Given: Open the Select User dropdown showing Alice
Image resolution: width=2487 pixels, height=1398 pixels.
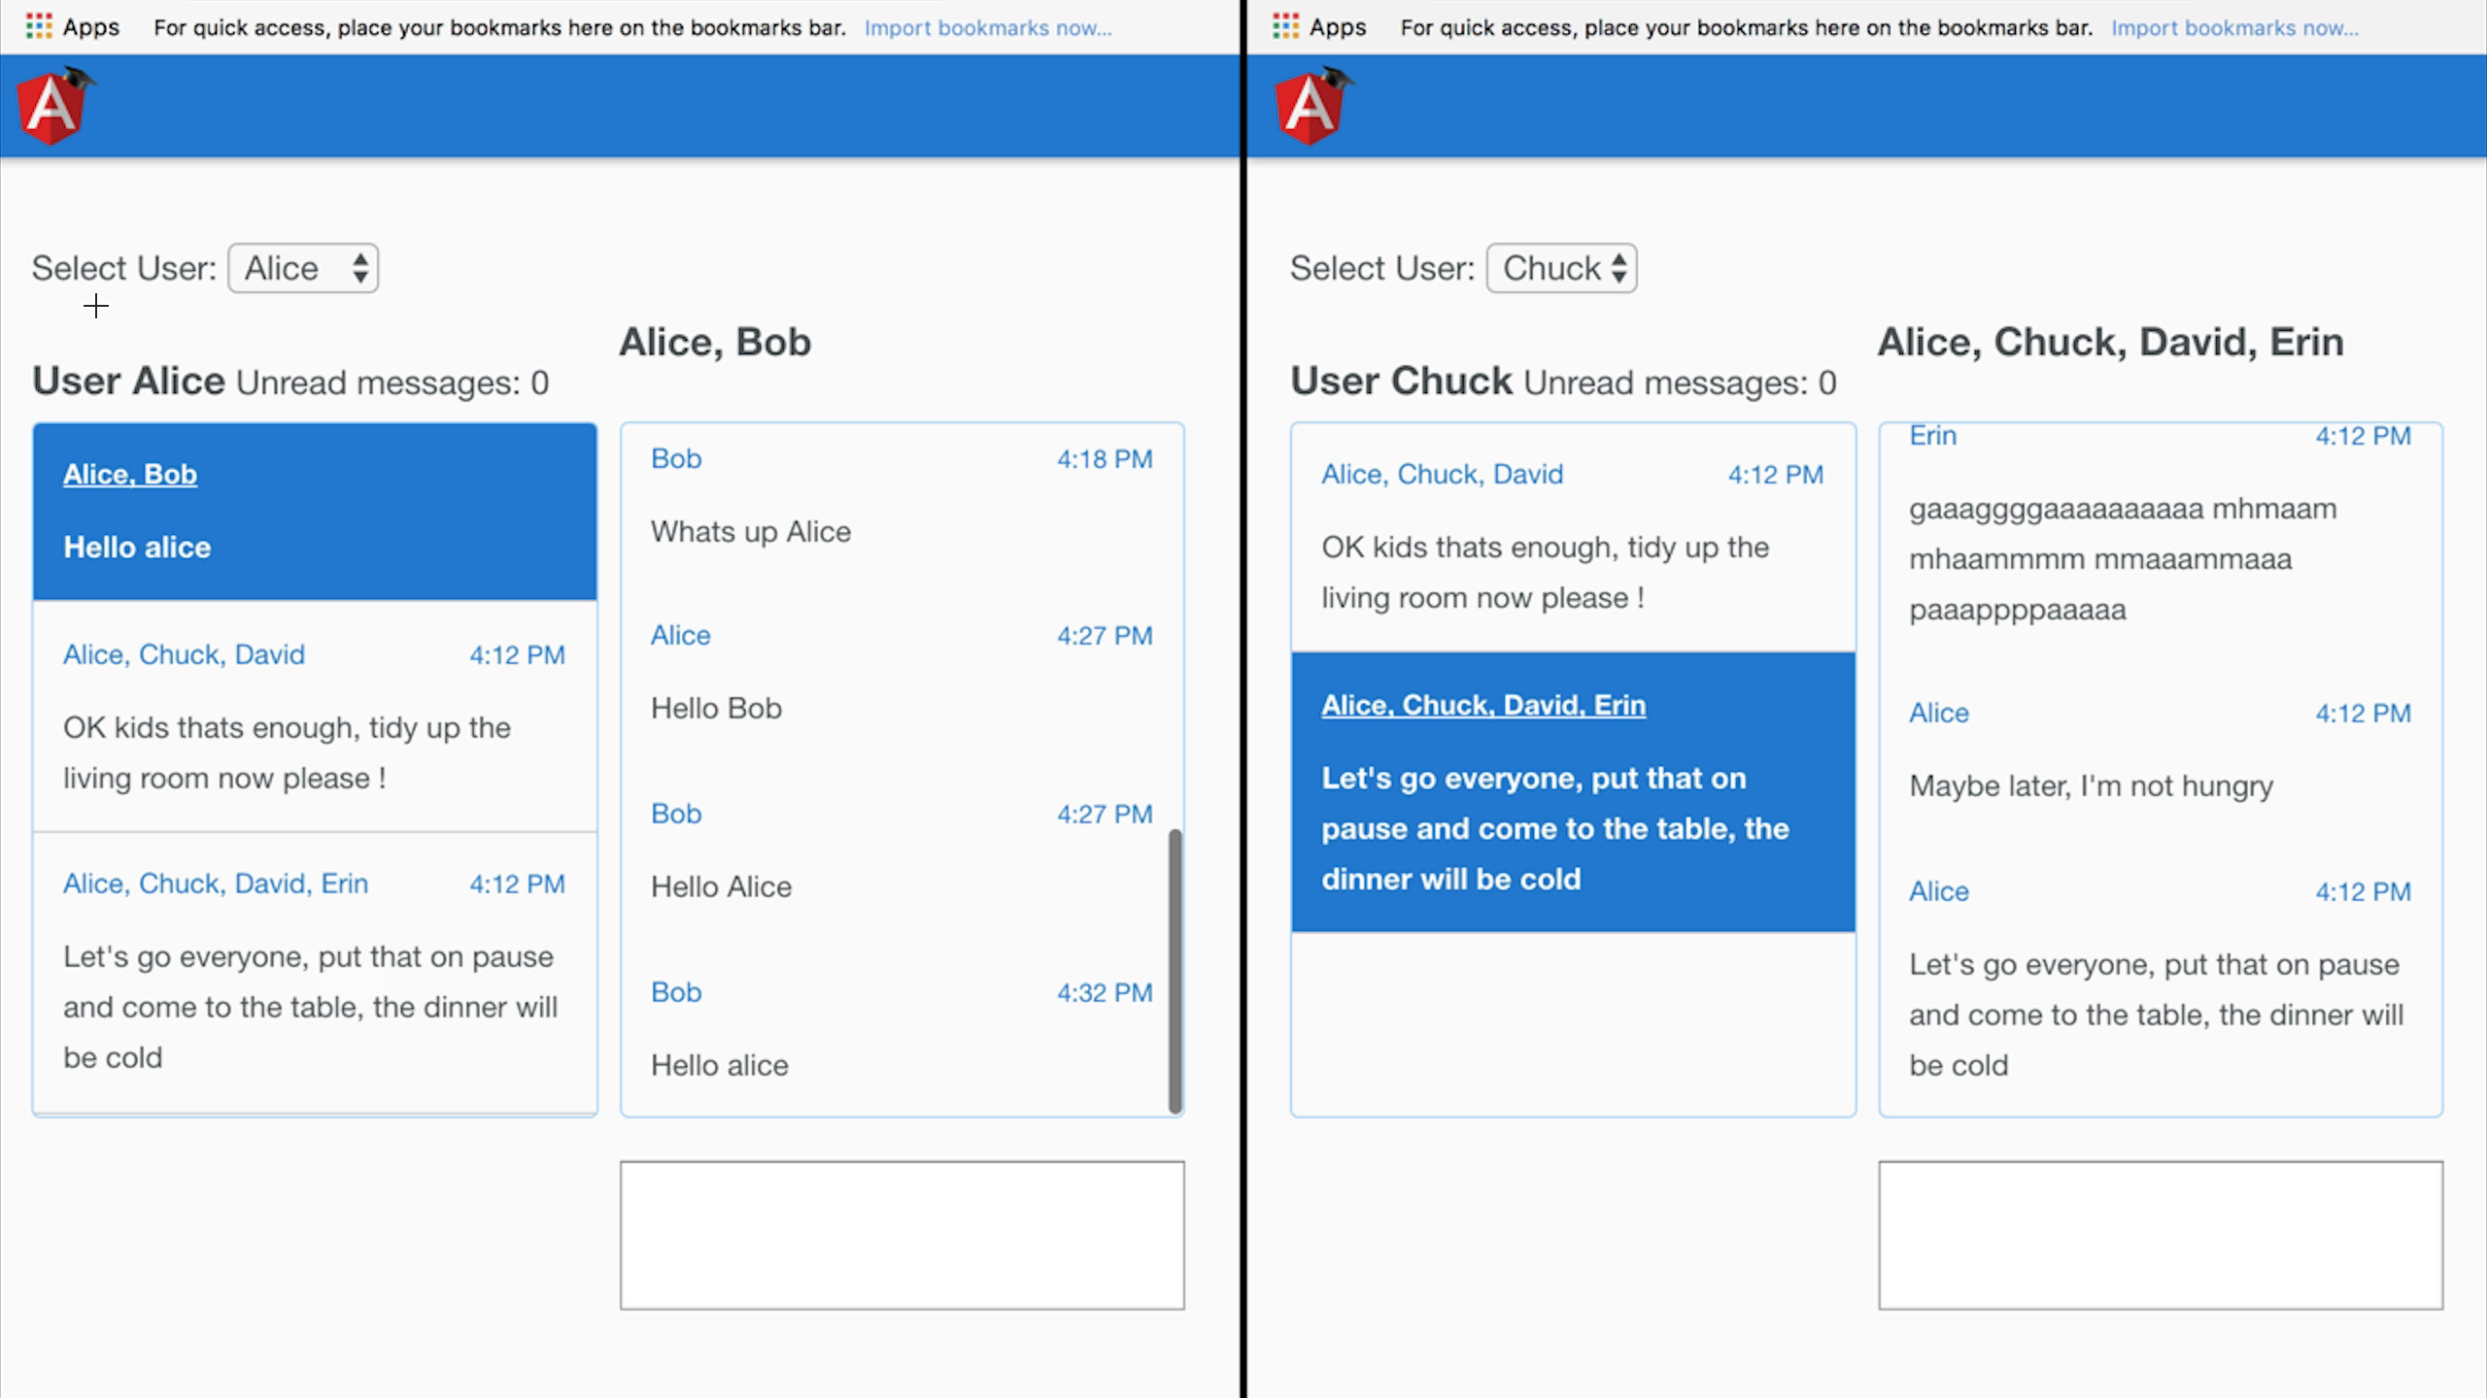Looking at the screenshot, I should coord(303,268).
